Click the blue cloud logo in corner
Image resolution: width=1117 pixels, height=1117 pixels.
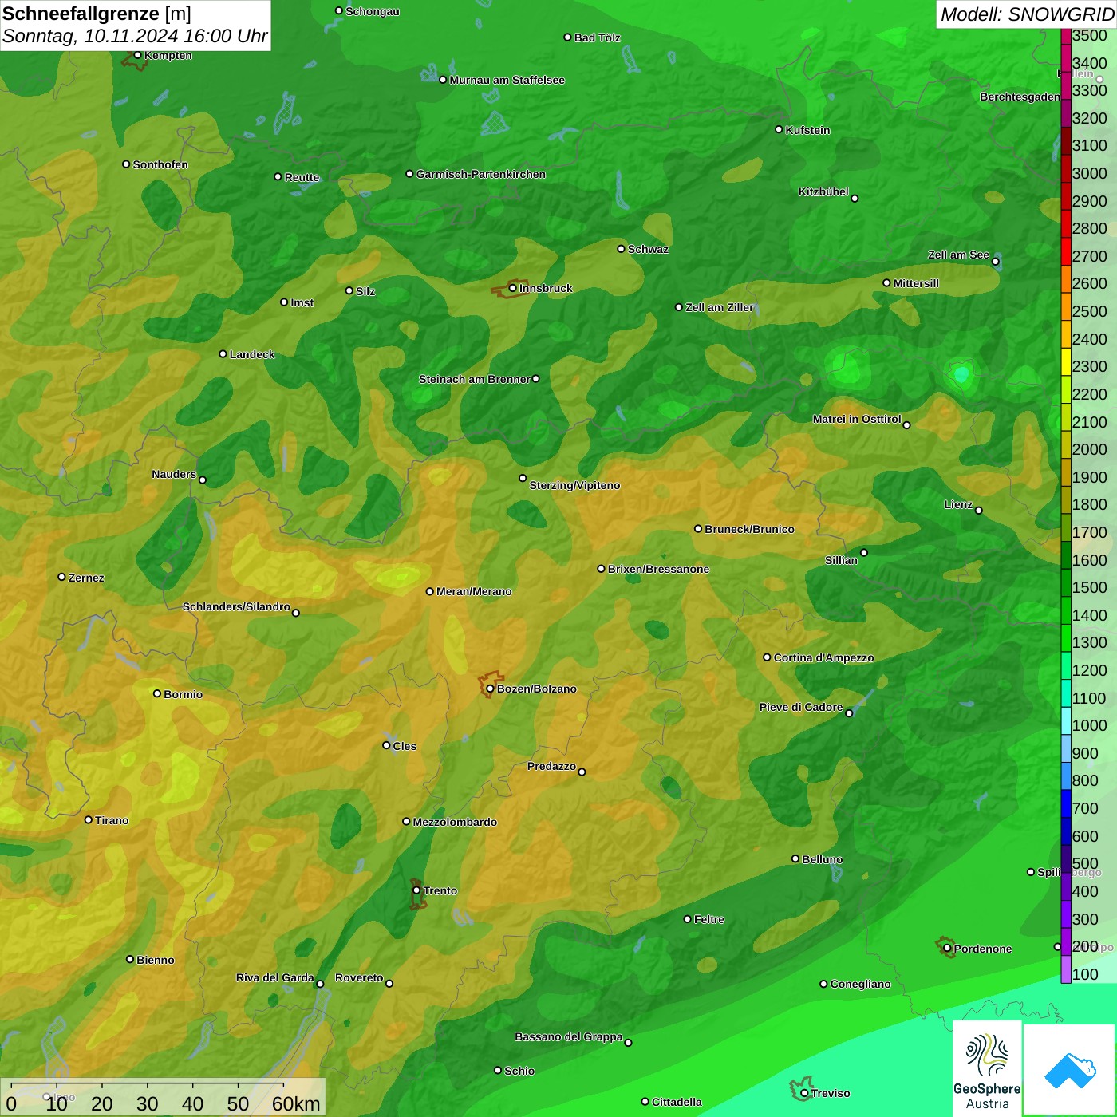pyautogui.click(x=1070, y=1070)
